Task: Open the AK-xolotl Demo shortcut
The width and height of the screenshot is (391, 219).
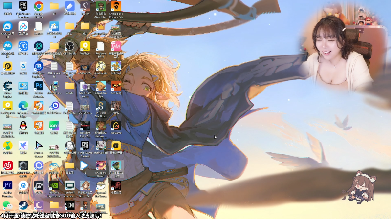Action: click(101, 165)
